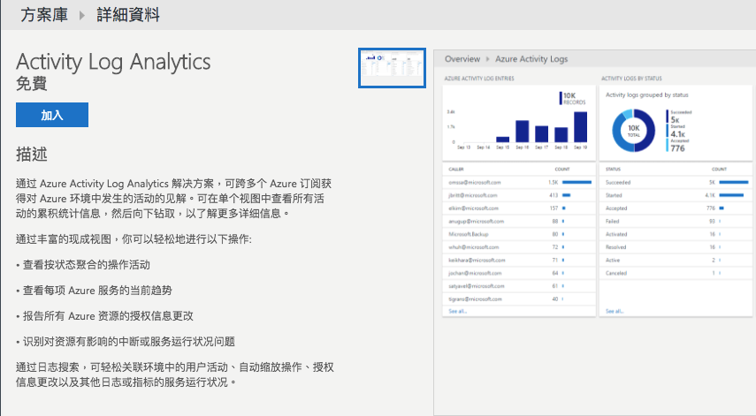Click the 描述 section heading

[32, 154]
